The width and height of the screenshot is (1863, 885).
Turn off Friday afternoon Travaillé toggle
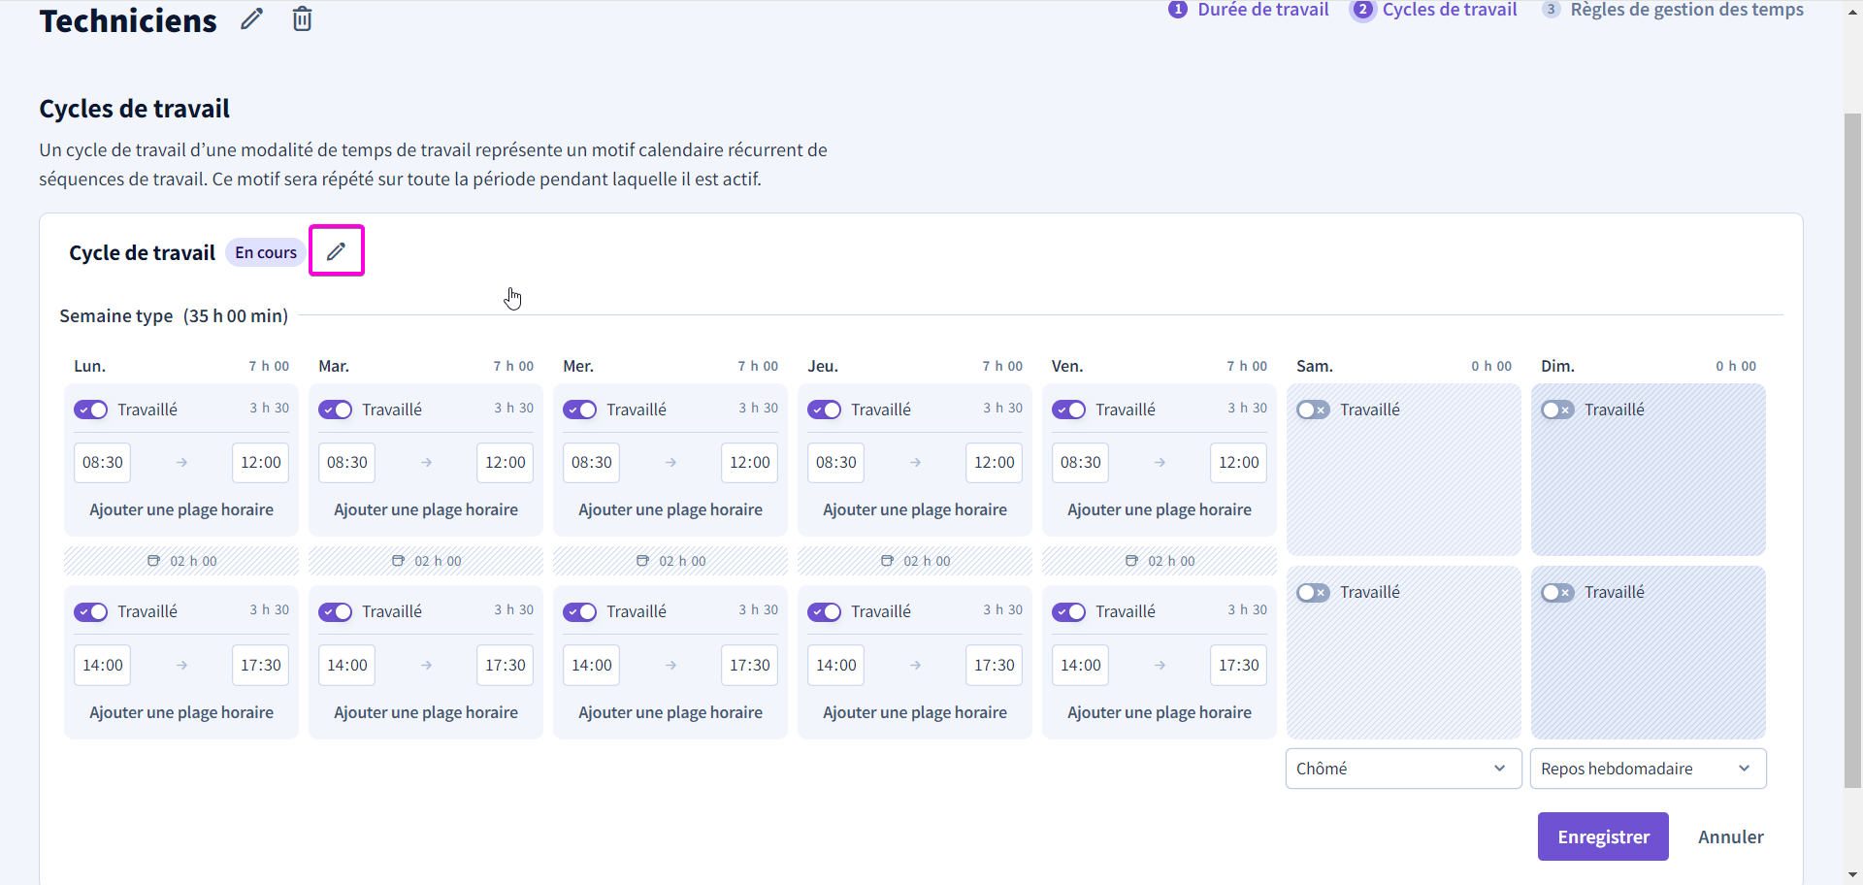click(x=1069, y=611)
